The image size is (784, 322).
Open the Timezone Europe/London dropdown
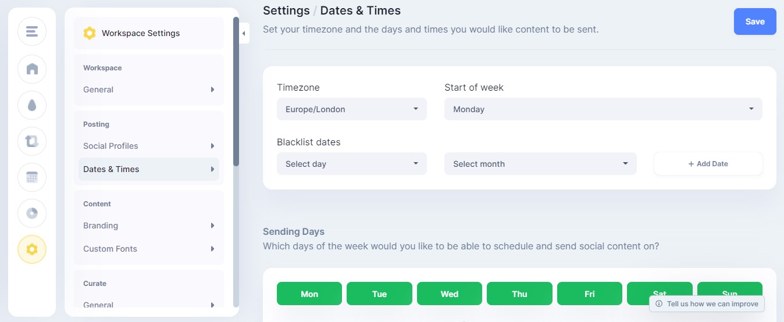coord(352,109)
